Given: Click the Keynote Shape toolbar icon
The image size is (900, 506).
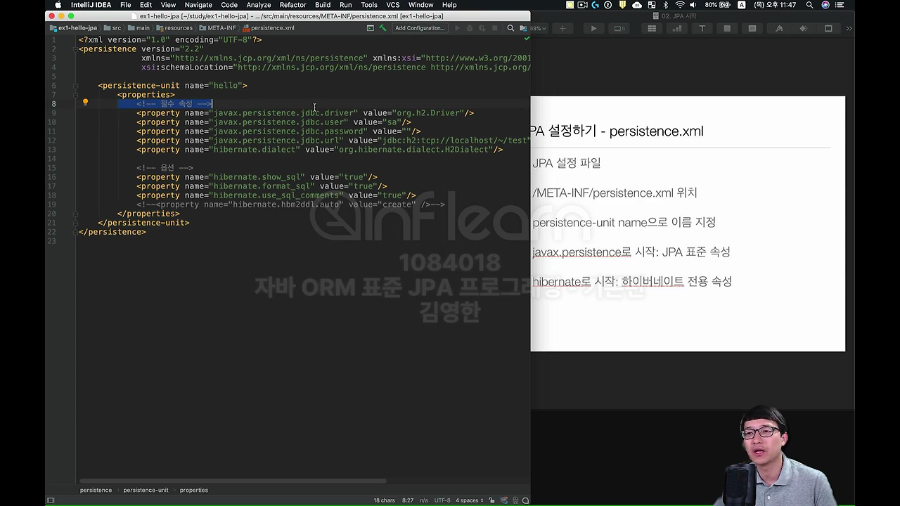Looking at the screenshot, I should tap(727, 29).
